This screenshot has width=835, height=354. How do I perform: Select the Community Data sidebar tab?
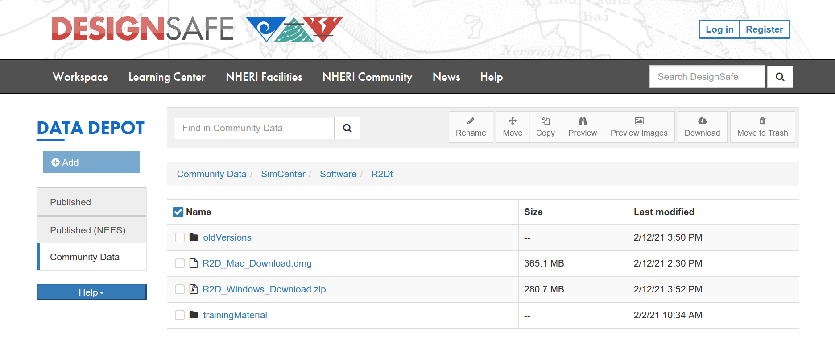(x=91, y=257)
